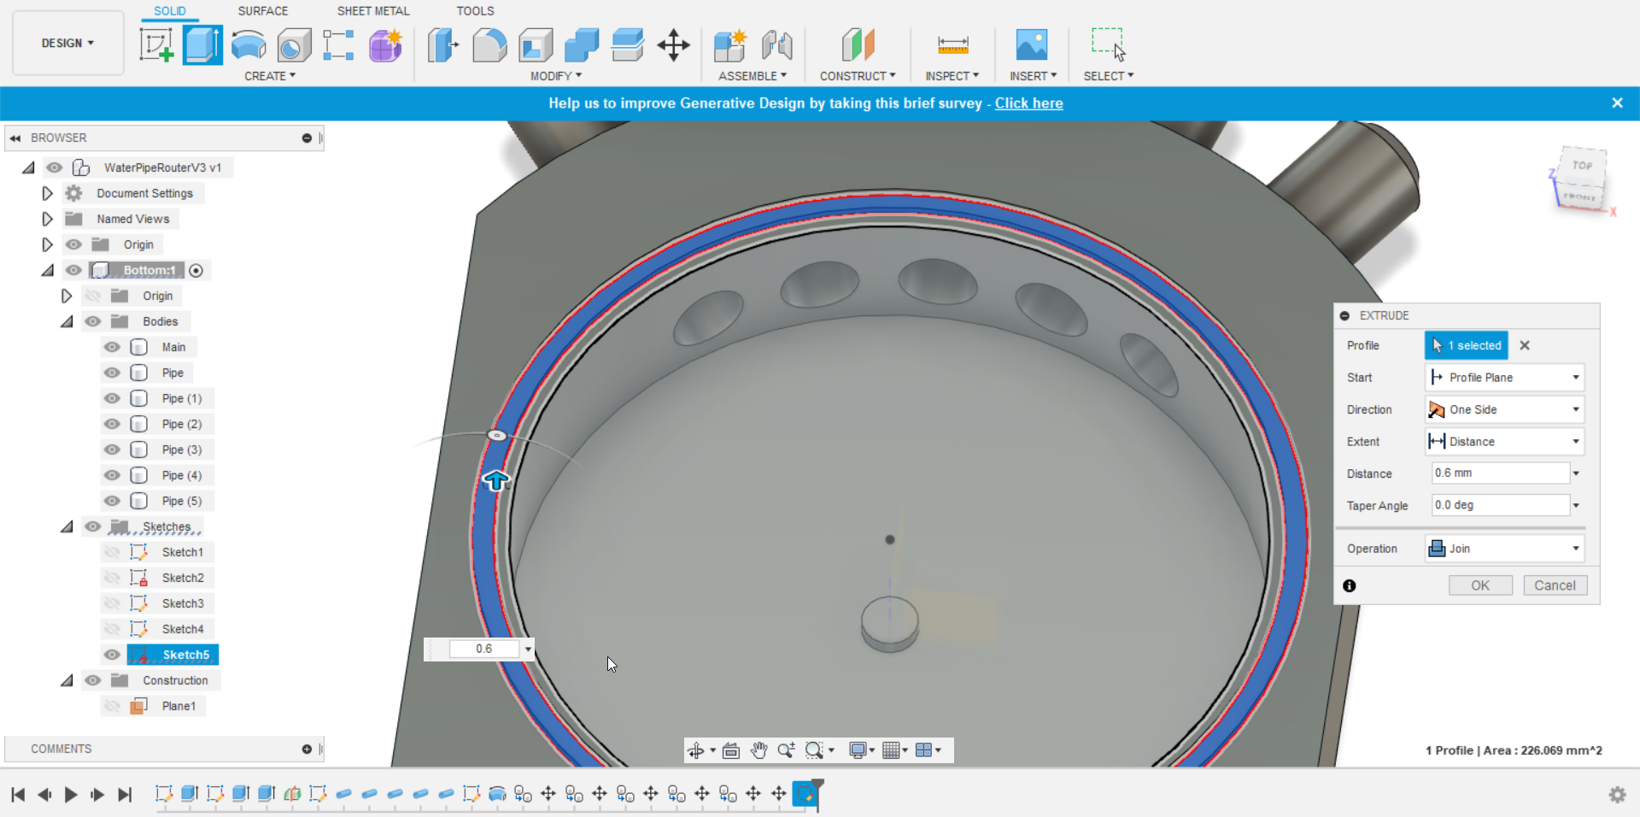The height and width of the screenshot is (817, 1640).
Task: Click the Pan hand icon in navigation bar
Action: [758, 750]
